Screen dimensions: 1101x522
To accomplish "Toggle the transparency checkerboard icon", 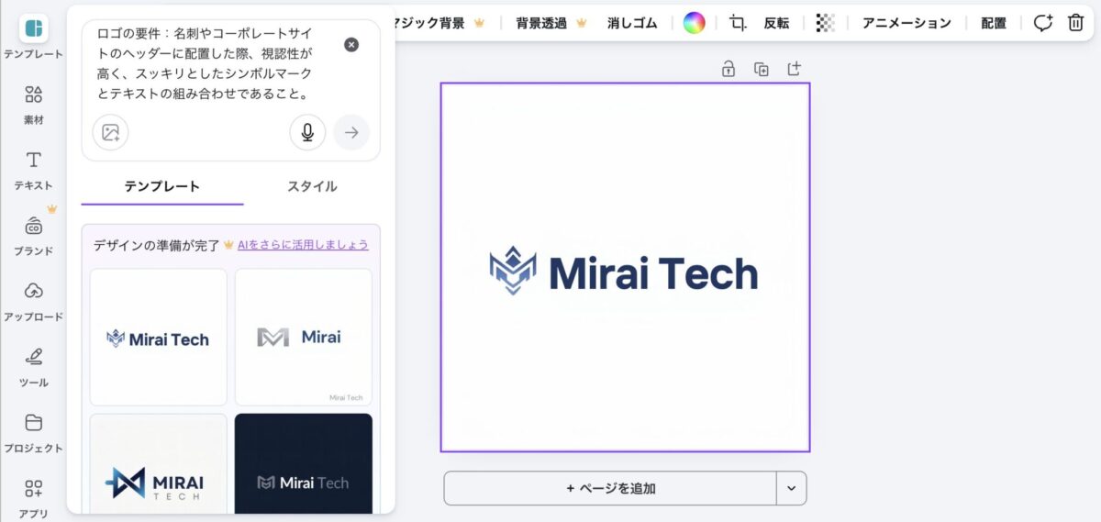I will (x=825, y=23).
